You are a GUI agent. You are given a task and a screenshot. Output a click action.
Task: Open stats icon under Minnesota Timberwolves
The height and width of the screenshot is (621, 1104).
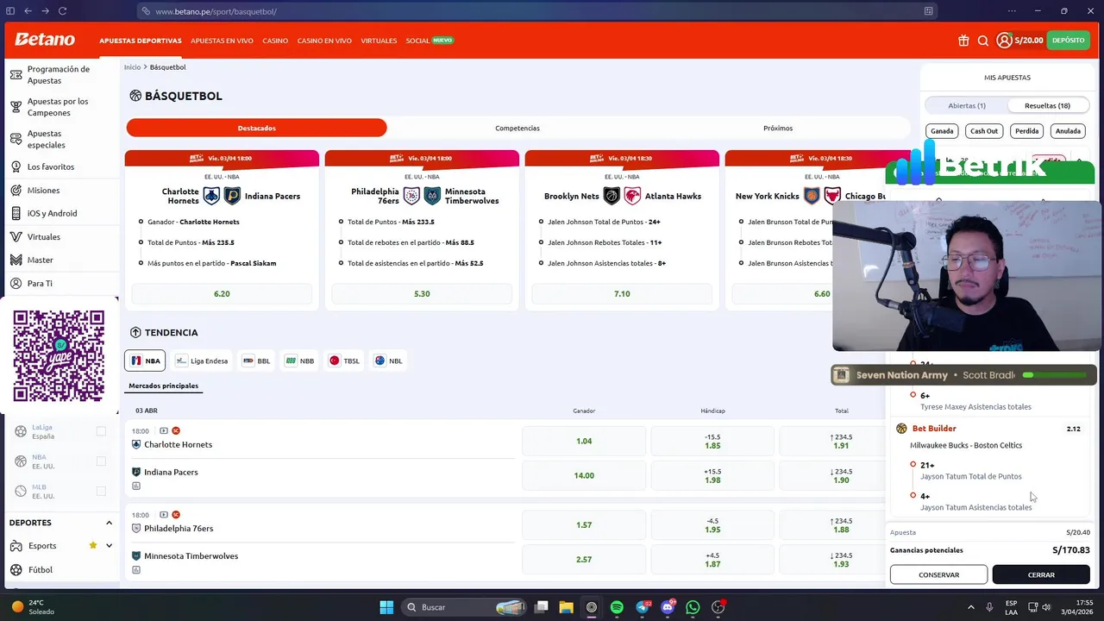tap(136, 569)
